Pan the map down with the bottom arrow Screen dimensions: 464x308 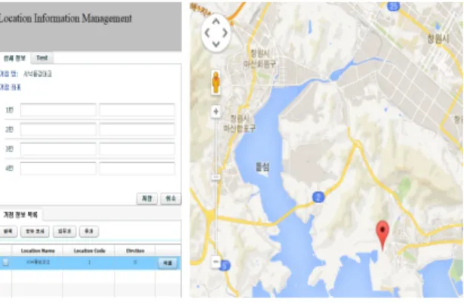(x=216, y=44)
